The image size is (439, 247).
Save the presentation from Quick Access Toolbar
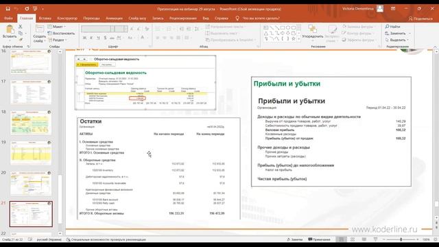click(x=8, y=9)
